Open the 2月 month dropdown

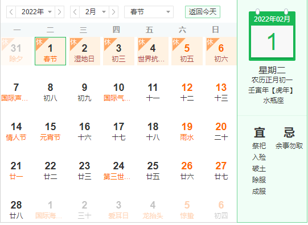click(94, 12)
